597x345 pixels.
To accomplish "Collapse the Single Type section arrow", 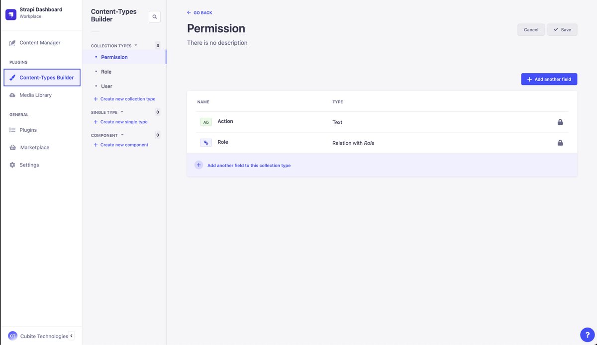I will 122,112.
